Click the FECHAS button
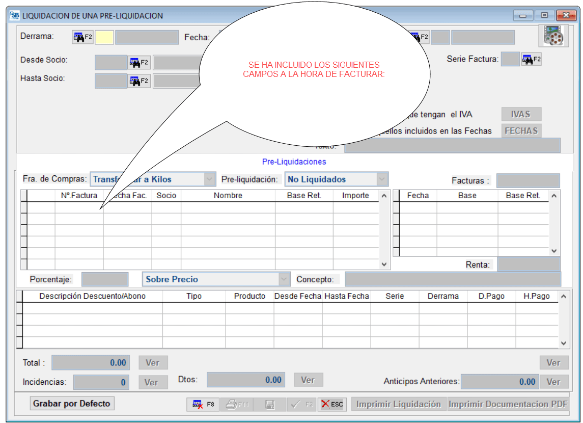This screenshot has height=423, width=583. [521, 131]
